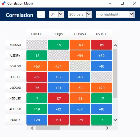Click the horizontal scrollbar thumb
Viewport: 140px width, 137px height.
pyautogui.click(x=48, y=128)
